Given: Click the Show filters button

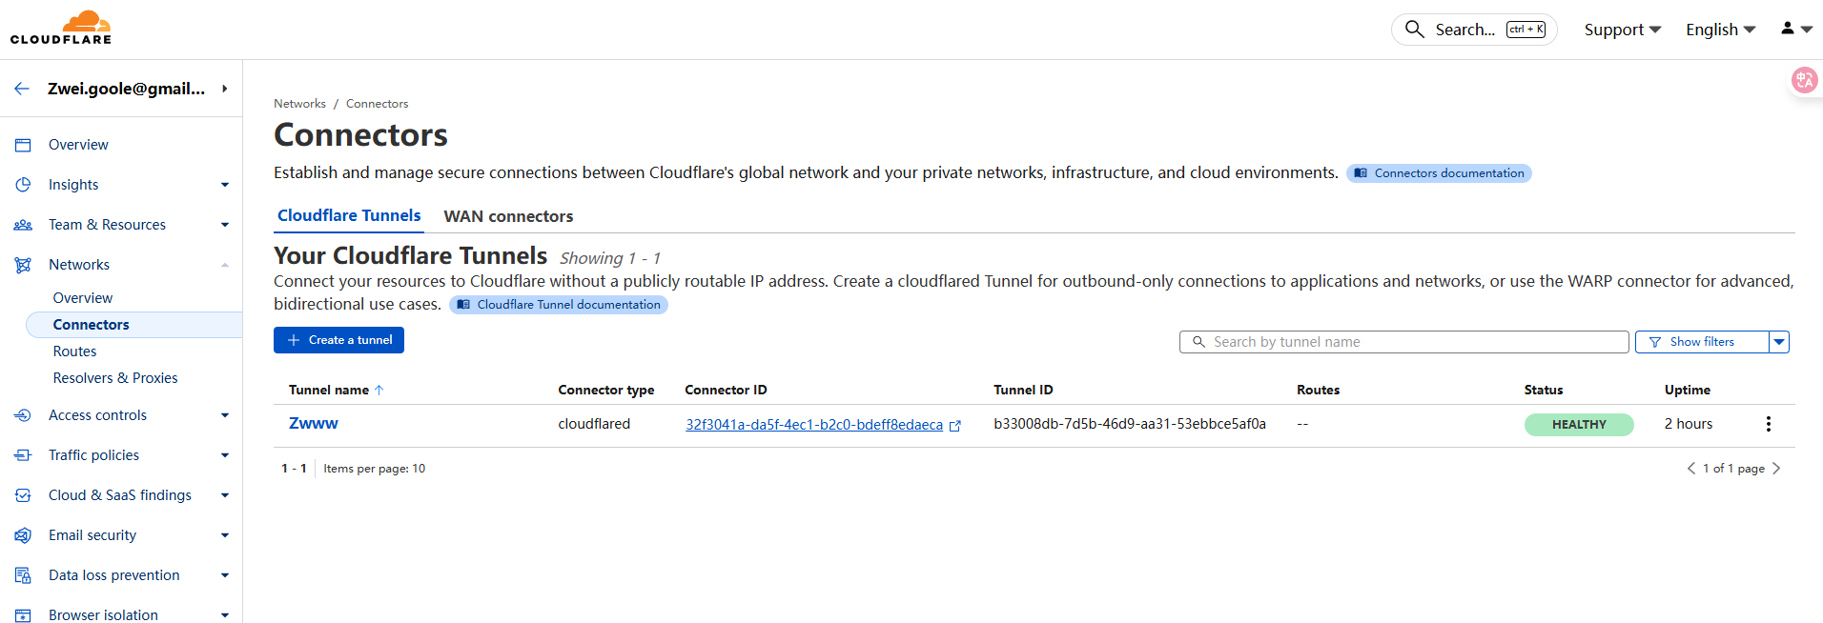Looking at the screenshot, I should [x=1702, y=342].
